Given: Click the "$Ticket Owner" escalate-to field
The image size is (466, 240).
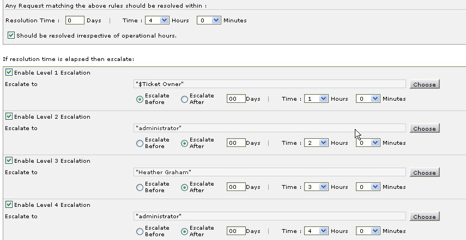Looking at the screenshot, I should pyautogui.click(x=270, y=84).
